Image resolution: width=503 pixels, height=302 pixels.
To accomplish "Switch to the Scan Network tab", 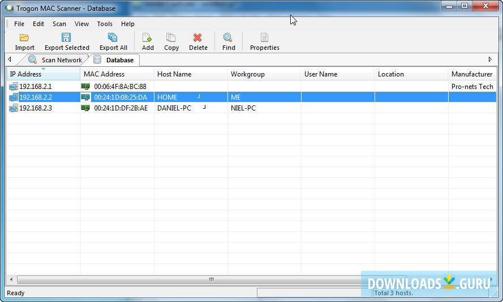I will pos(55,59).
